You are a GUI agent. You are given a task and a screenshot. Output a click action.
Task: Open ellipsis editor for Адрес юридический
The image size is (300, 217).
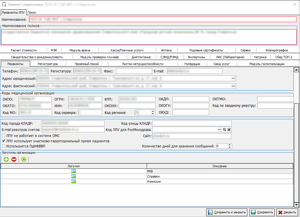point(233,78)
